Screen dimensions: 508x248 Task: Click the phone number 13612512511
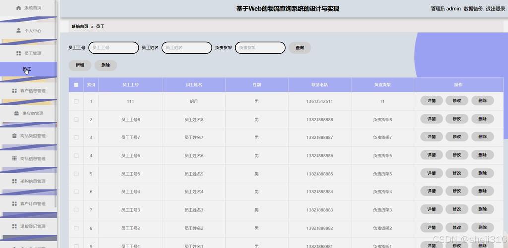[x=319, y=101]
